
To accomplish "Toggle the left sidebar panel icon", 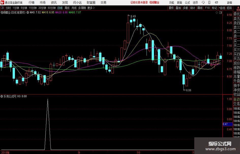I will tap(2, 8).
